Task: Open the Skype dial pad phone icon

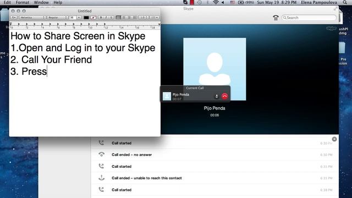Action: [x=276, y=18]
